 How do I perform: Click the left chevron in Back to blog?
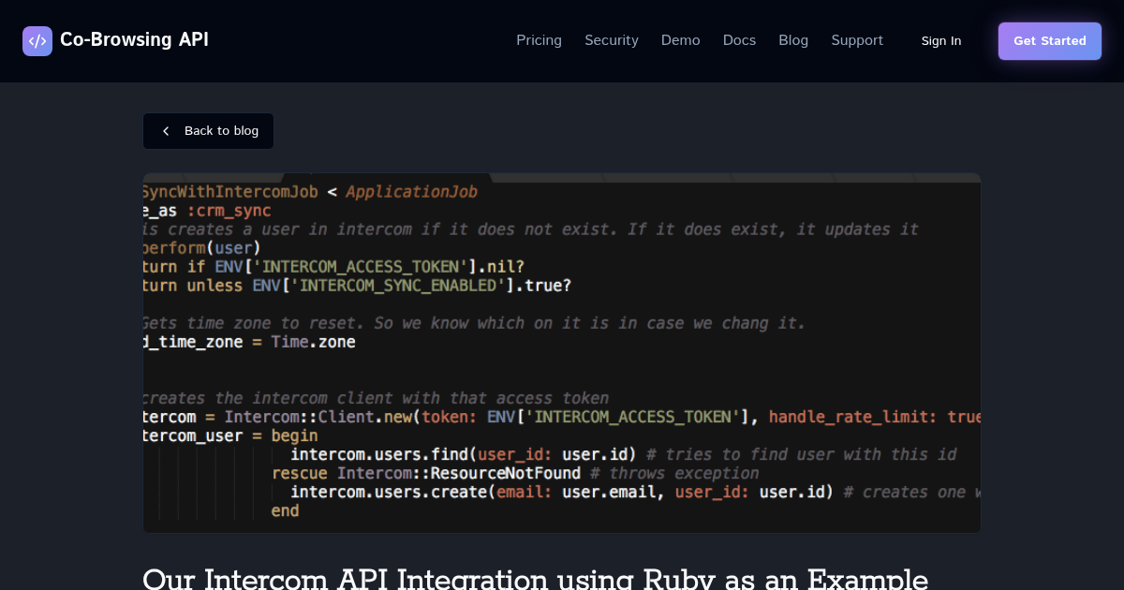[x=166, y=131]
